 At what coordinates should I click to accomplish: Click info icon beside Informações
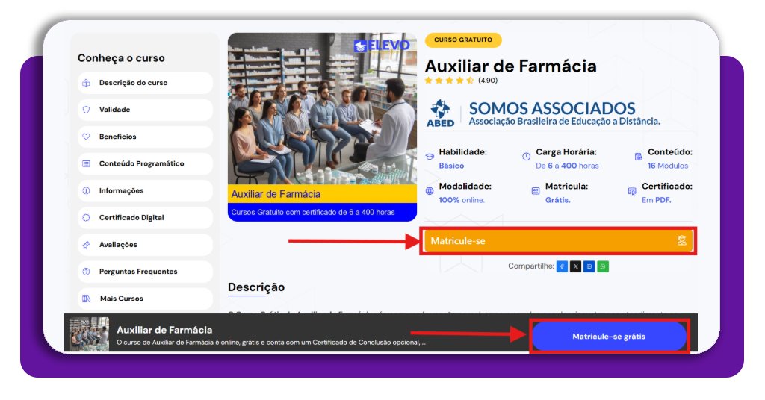click(x=87, y=190)
